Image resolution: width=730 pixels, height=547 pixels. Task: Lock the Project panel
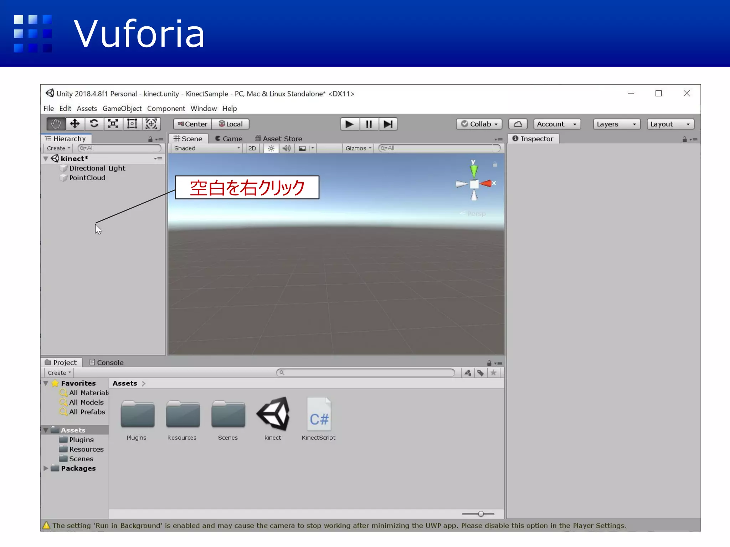coord(489,363)
